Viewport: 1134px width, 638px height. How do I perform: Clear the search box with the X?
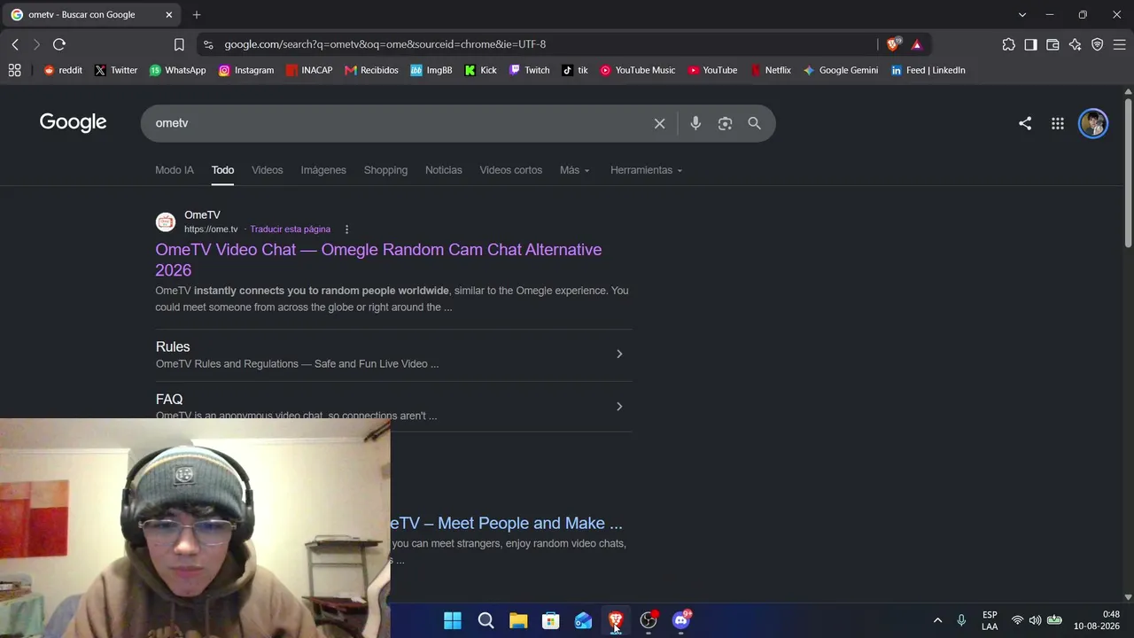[659, 123]
